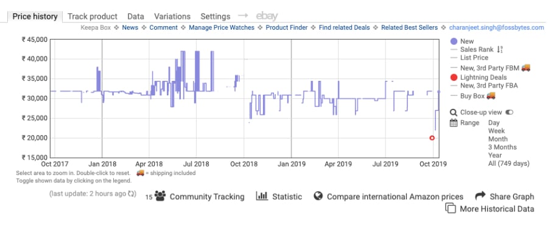Set range to All (749 days)
The image size is (548, 226).
[509, 163]
